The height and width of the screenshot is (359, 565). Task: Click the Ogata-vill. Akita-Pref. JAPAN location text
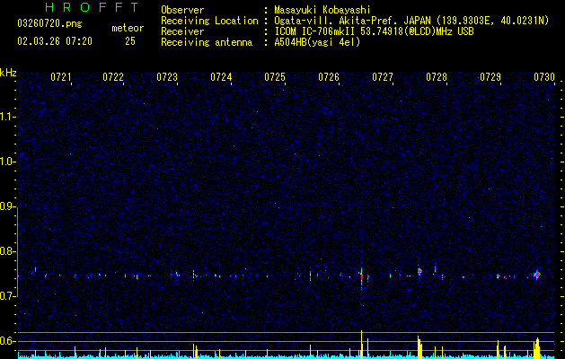tap(411, 21)
